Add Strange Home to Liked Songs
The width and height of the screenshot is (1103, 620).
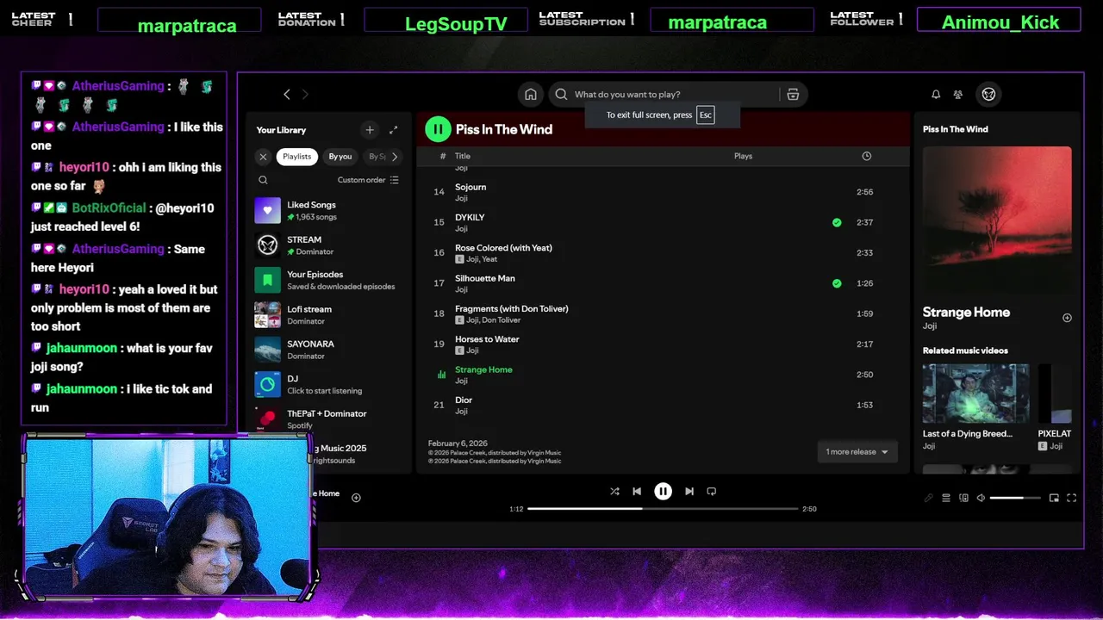tap(1067, 318)
